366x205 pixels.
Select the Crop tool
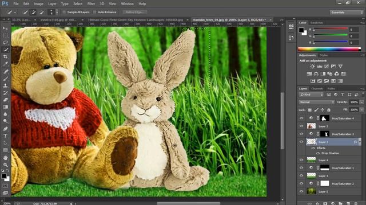tap(5, 57)
